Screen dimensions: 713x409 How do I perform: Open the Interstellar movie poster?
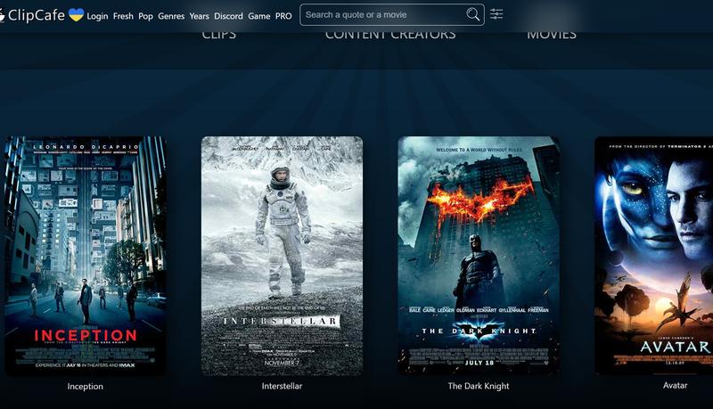(x=282, y=256)
